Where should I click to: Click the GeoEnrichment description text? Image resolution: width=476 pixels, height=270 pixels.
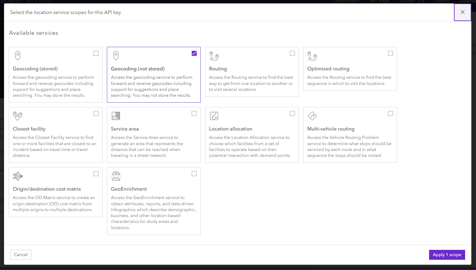point(153,213)
